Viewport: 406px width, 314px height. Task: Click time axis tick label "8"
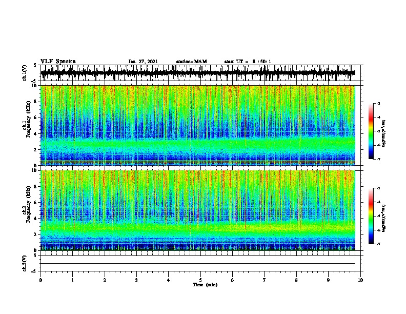pos(296,280)
